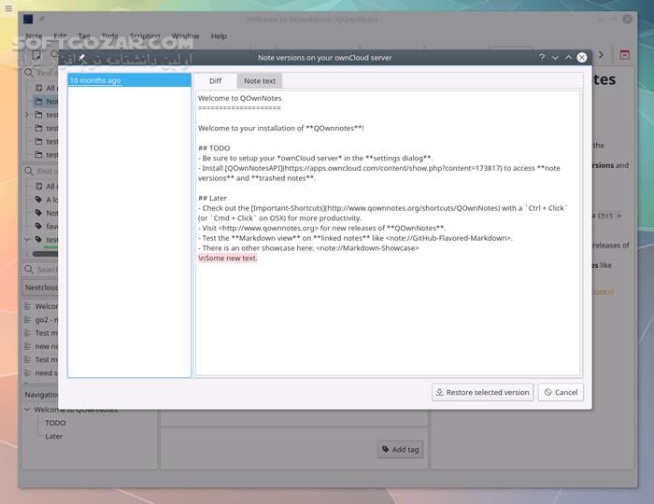Click the "## Later" line in diff view

point(213,198)
